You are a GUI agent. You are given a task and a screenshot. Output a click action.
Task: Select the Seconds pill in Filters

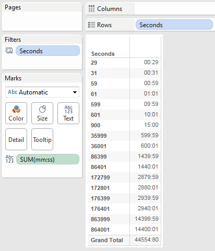click(47, 51)
